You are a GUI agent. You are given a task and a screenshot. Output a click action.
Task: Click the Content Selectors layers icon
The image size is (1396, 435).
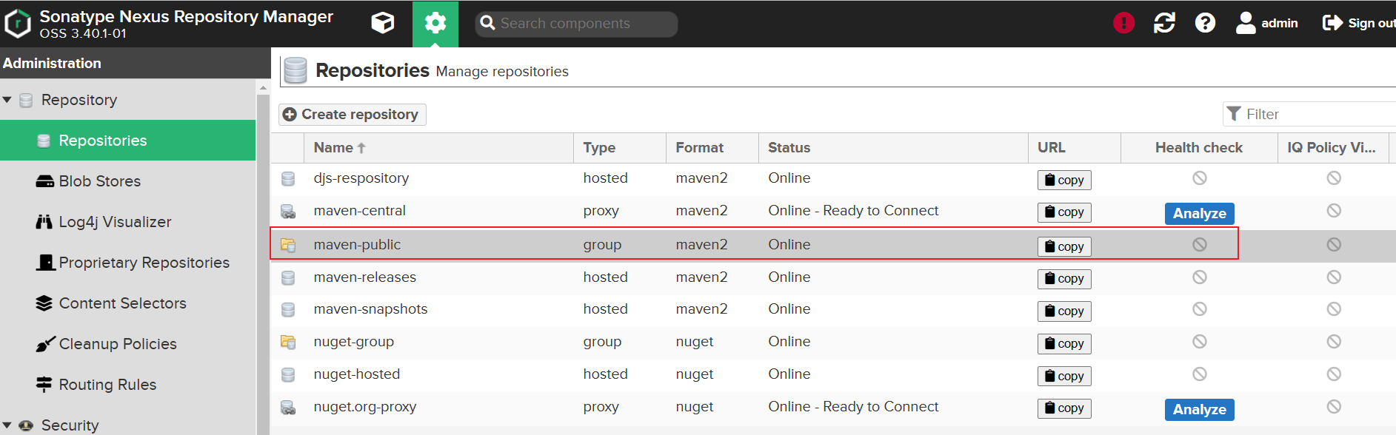point(44,303)
